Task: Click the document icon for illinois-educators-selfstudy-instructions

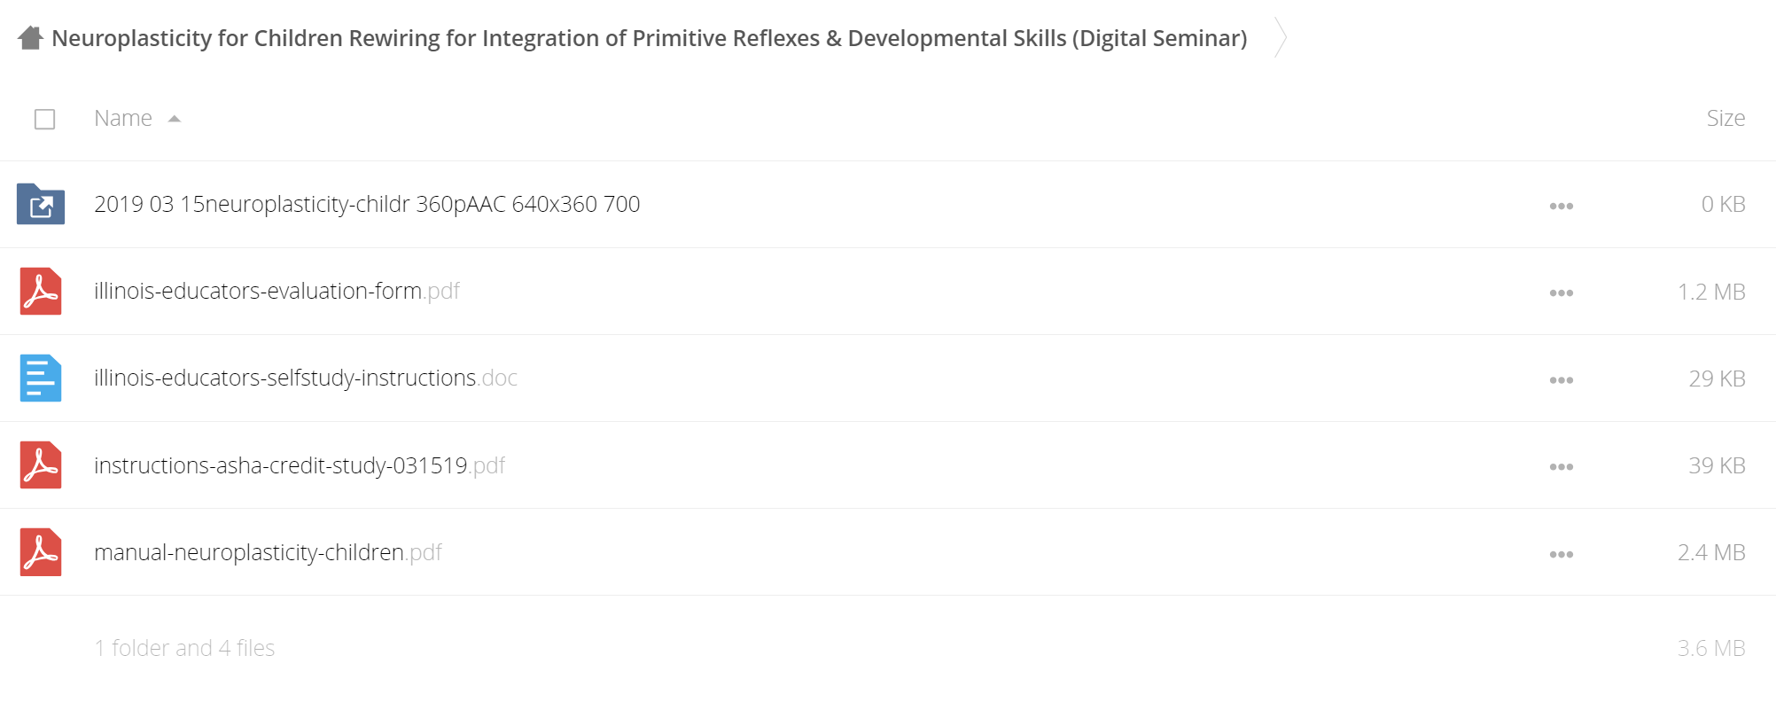Action: point(41,378)
